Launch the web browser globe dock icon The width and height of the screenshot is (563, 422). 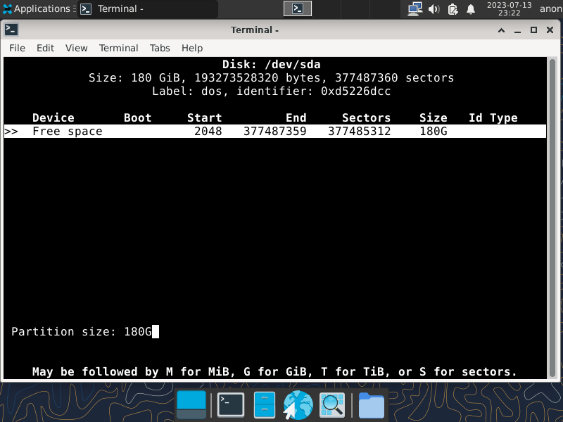point(298,405)
